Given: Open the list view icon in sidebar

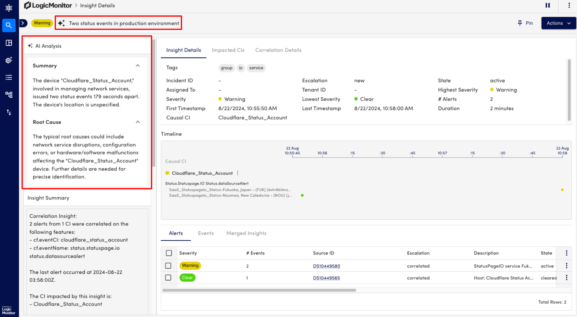Looking at the screenshot, I should [x=9, y=77].
